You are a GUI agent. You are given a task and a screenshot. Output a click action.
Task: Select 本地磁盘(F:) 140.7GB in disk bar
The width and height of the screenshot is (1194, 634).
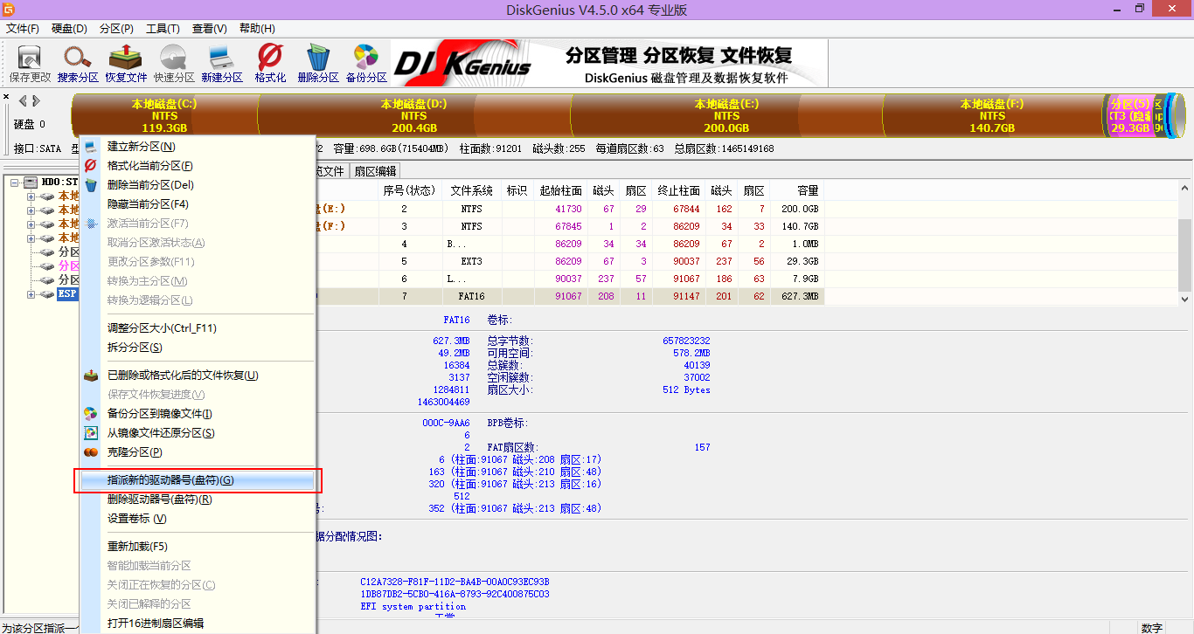pyautogui.click(x=992, y=115)
